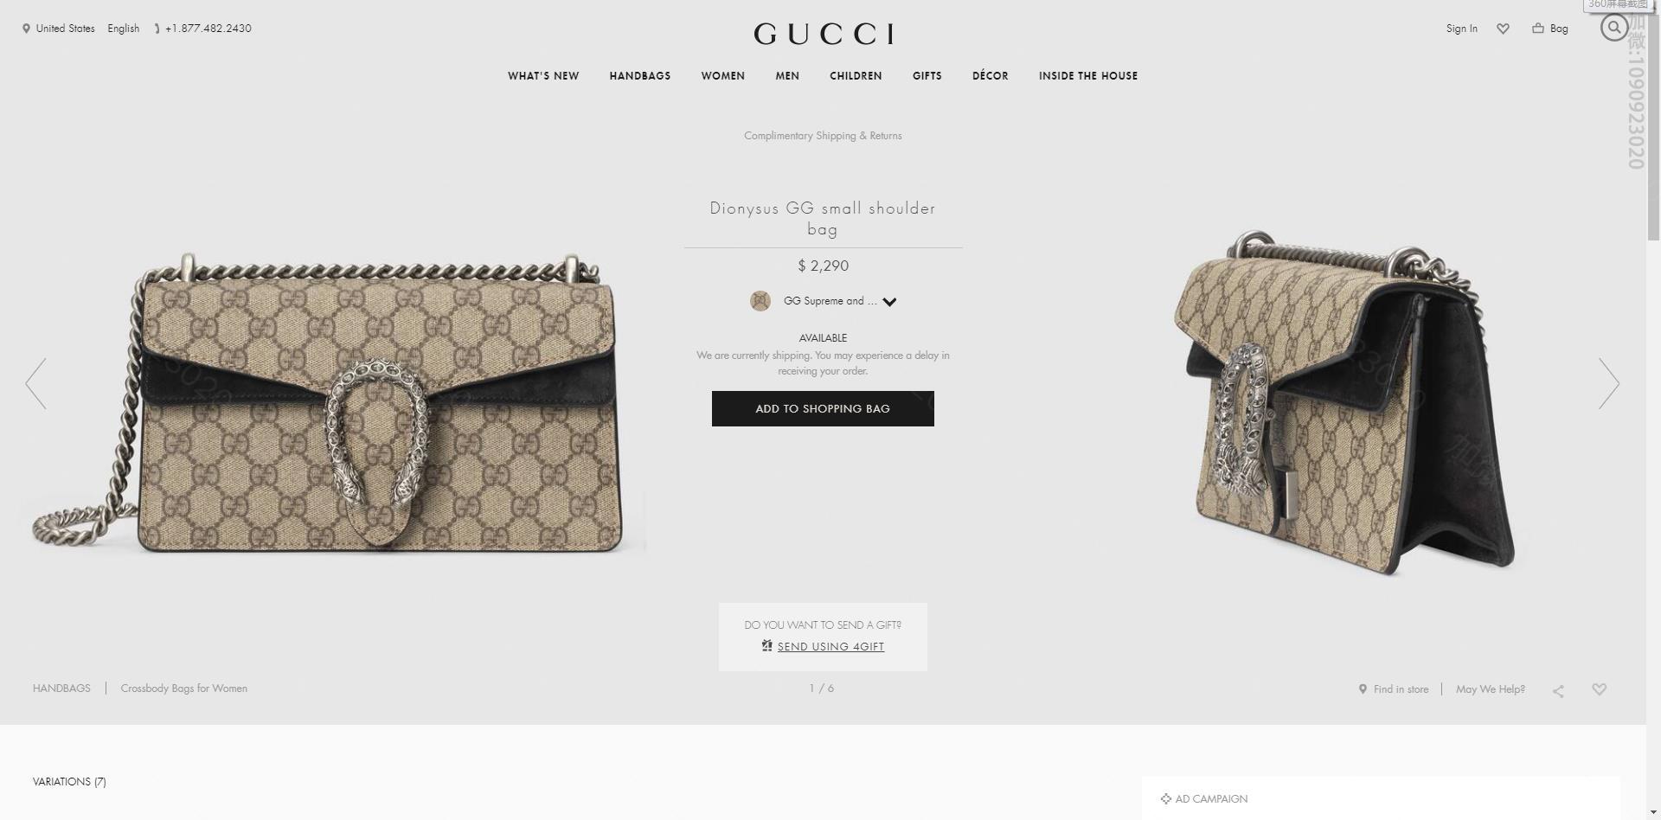This screenshot has height=820, width=1661.
Task: Click the side-view bag image
Action: click(1345, 402)
